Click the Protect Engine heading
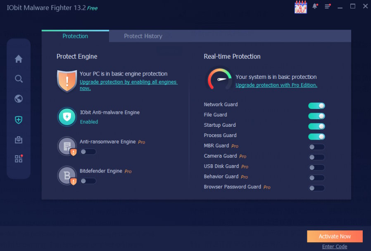This screenshot has width=371, height=251. [77, 57]
